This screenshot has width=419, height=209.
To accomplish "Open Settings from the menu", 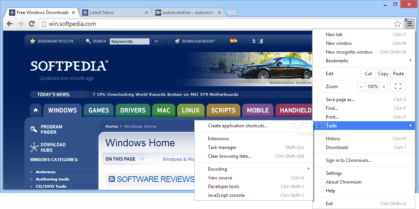I will point(364,173).
